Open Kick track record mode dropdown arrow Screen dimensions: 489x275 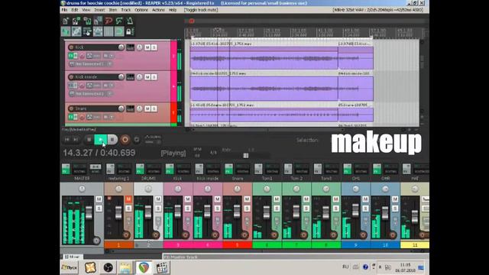(x=111, y=56)
